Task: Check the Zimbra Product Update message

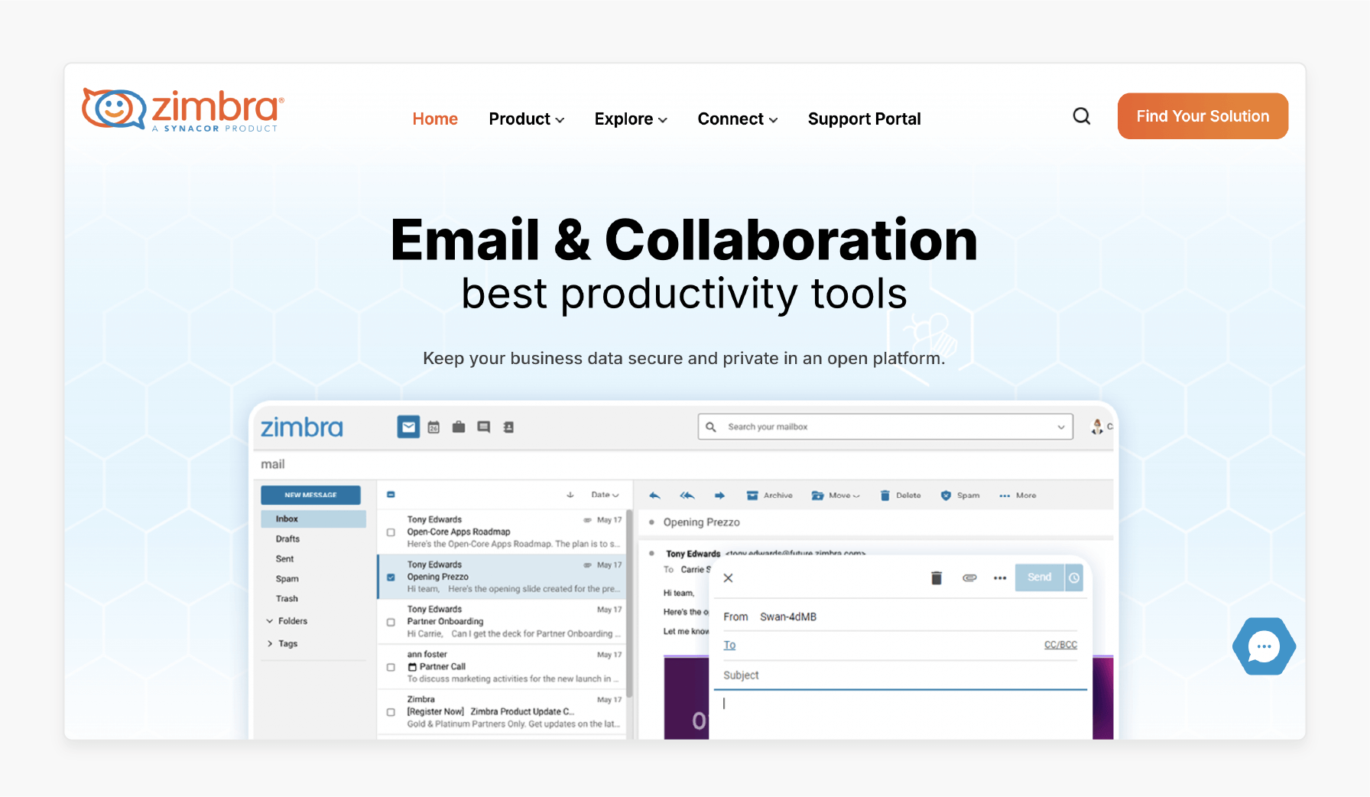Action: 391,712
